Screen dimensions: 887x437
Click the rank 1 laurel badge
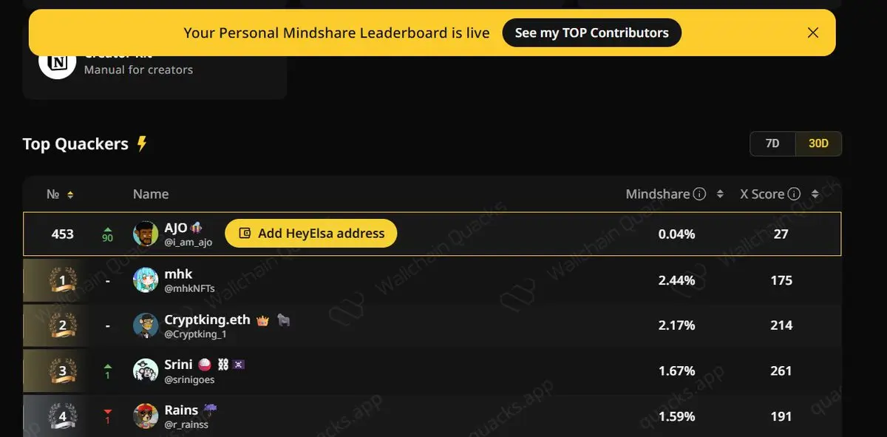(63, 280)
